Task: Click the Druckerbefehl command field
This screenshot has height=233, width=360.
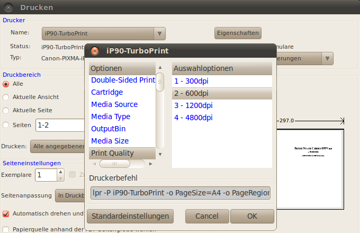Action: 181,193
